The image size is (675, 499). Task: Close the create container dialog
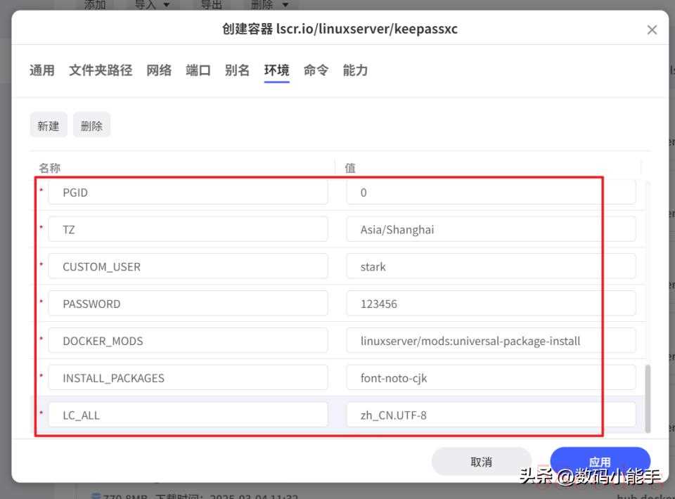point(652,30)
